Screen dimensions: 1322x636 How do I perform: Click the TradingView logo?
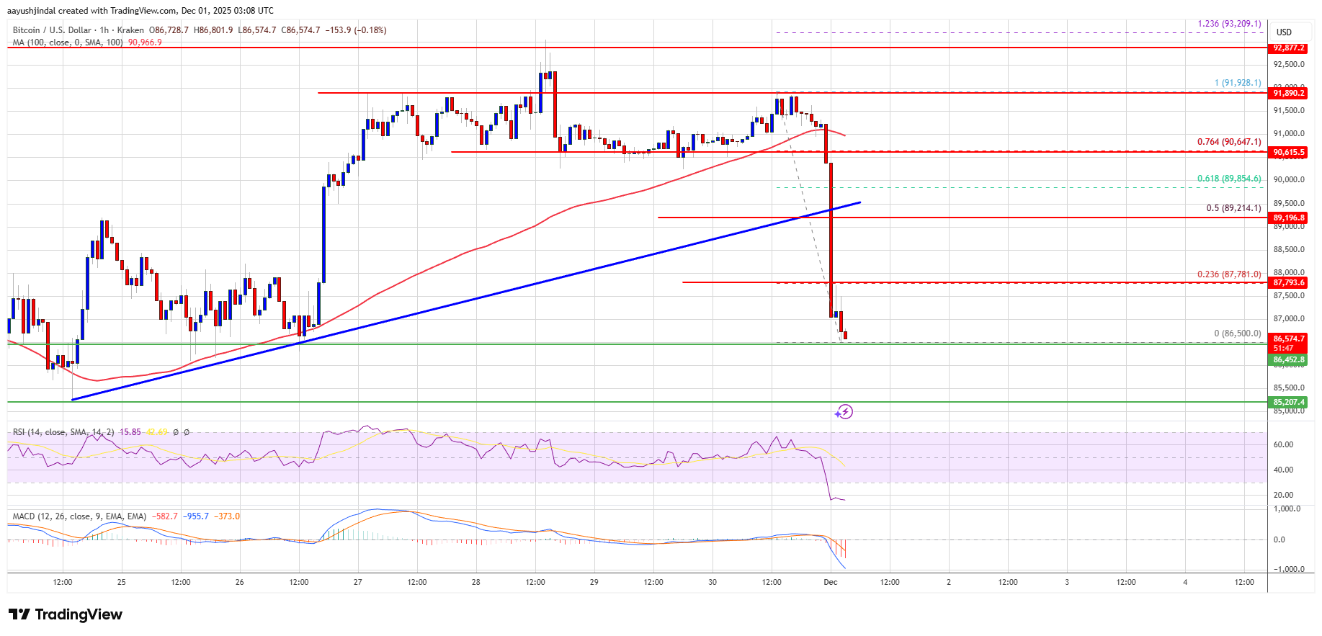(x=66, y=614)
